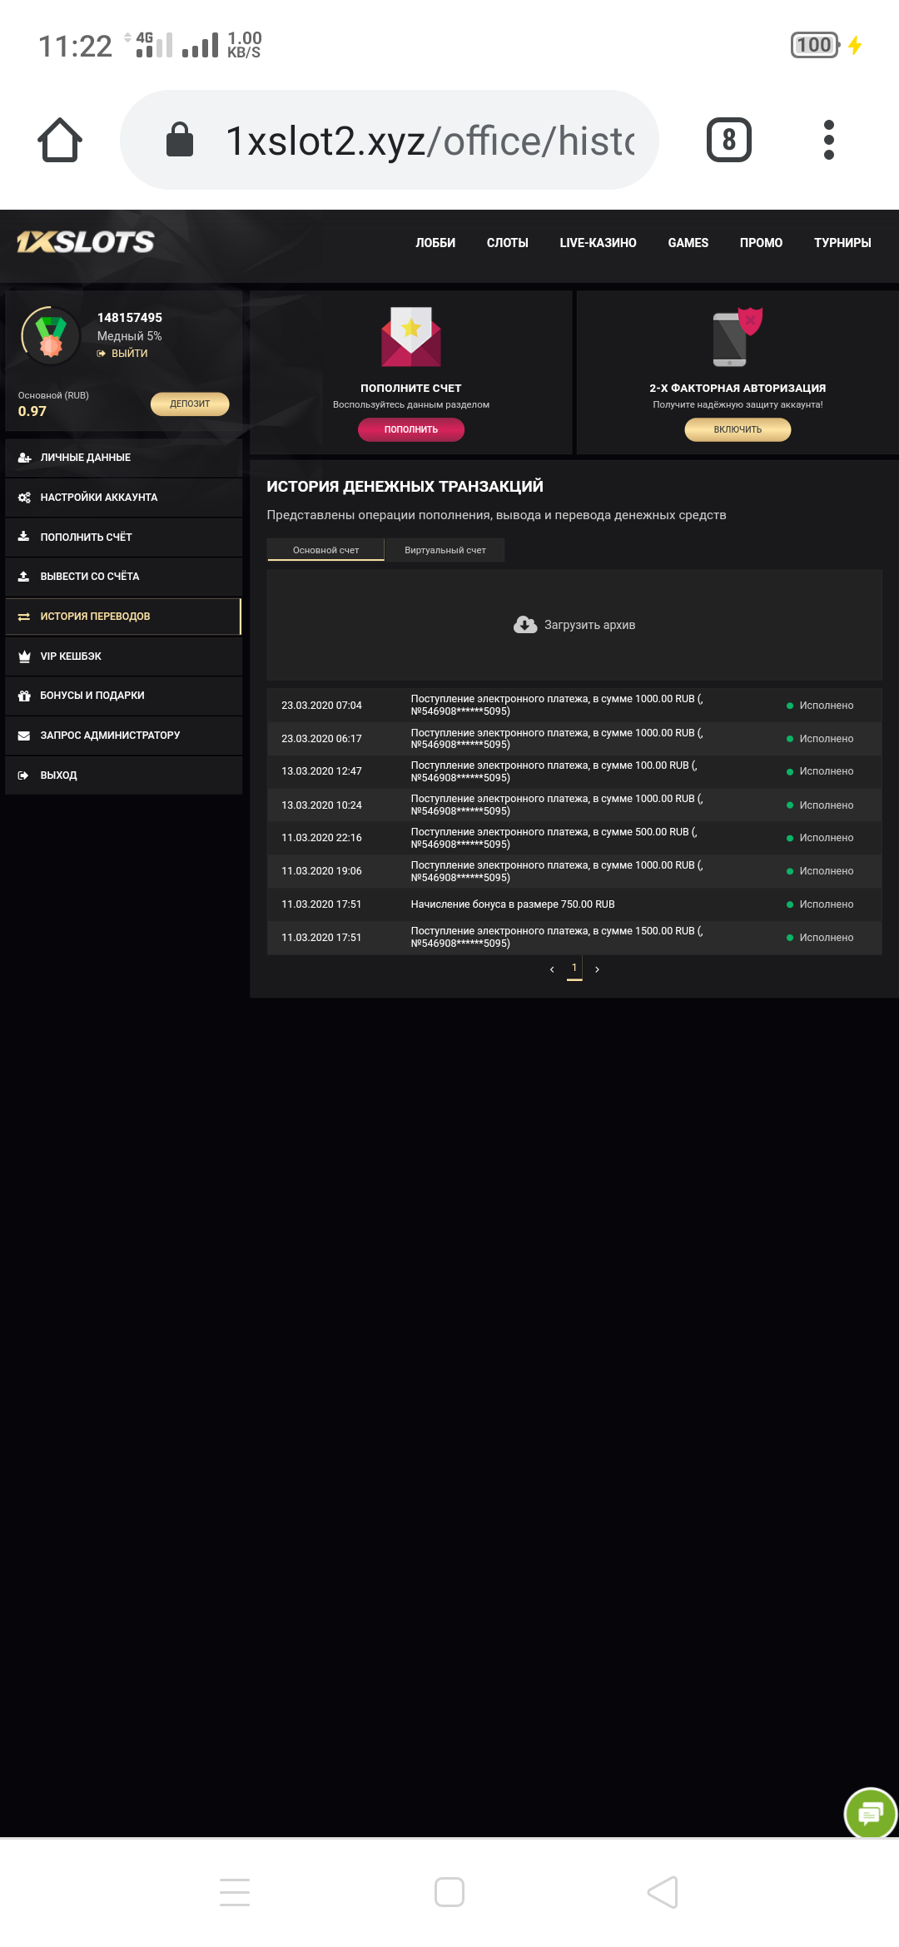Tap the browser home icon
The image size is (899, 1947).
coord(60,140)
